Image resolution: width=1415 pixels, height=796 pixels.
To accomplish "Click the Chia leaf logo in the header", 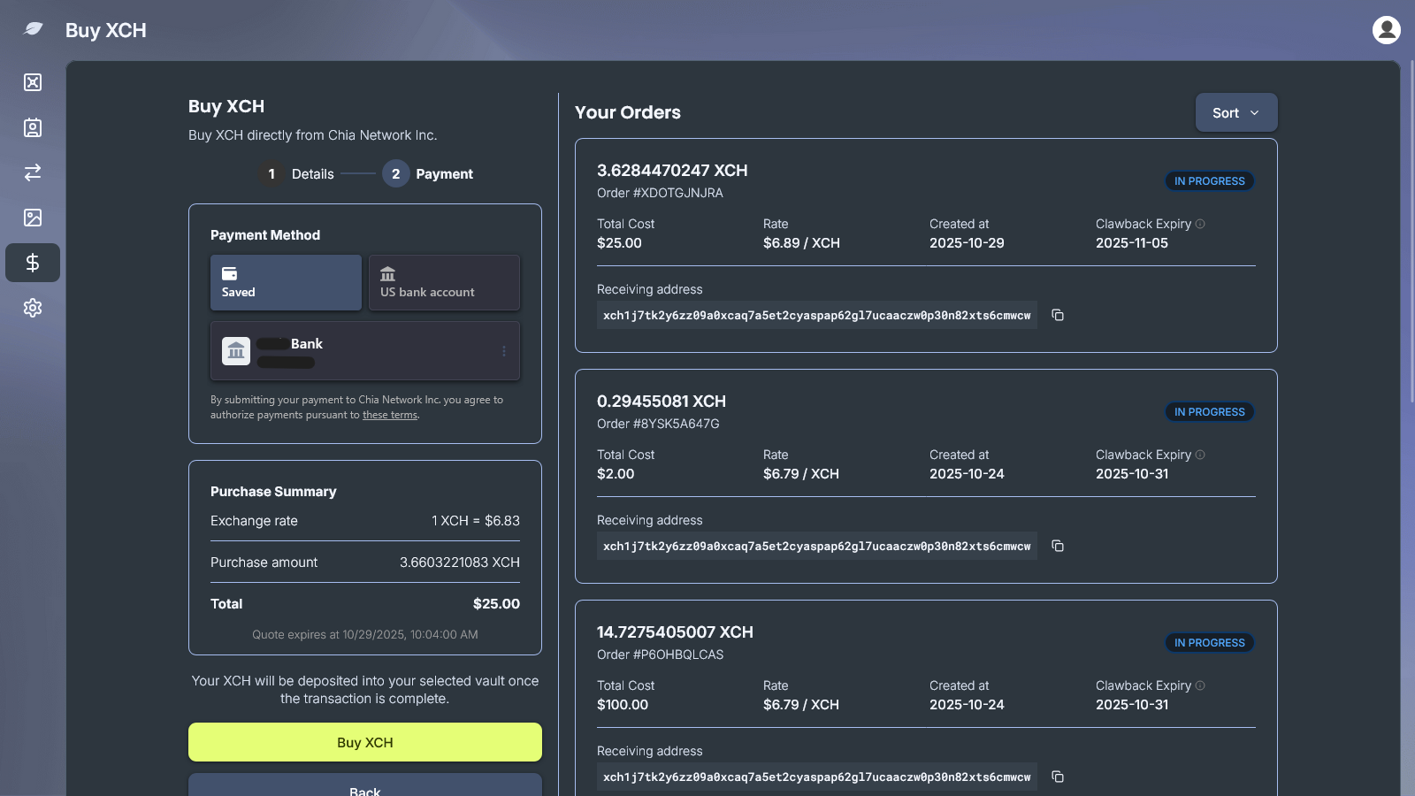I will tap(32, 29).
